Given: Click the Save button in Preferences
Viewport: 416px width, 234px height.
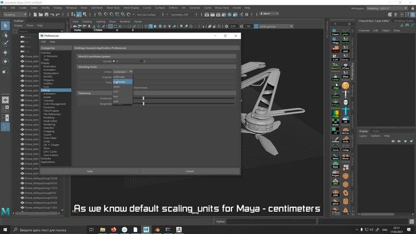Looking at the screenshot, I should point(90,171).
